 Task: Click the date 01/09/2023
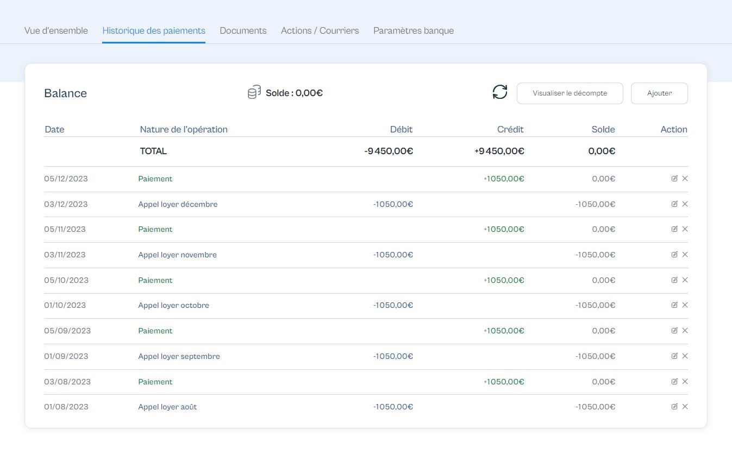(x=66, y=356)
